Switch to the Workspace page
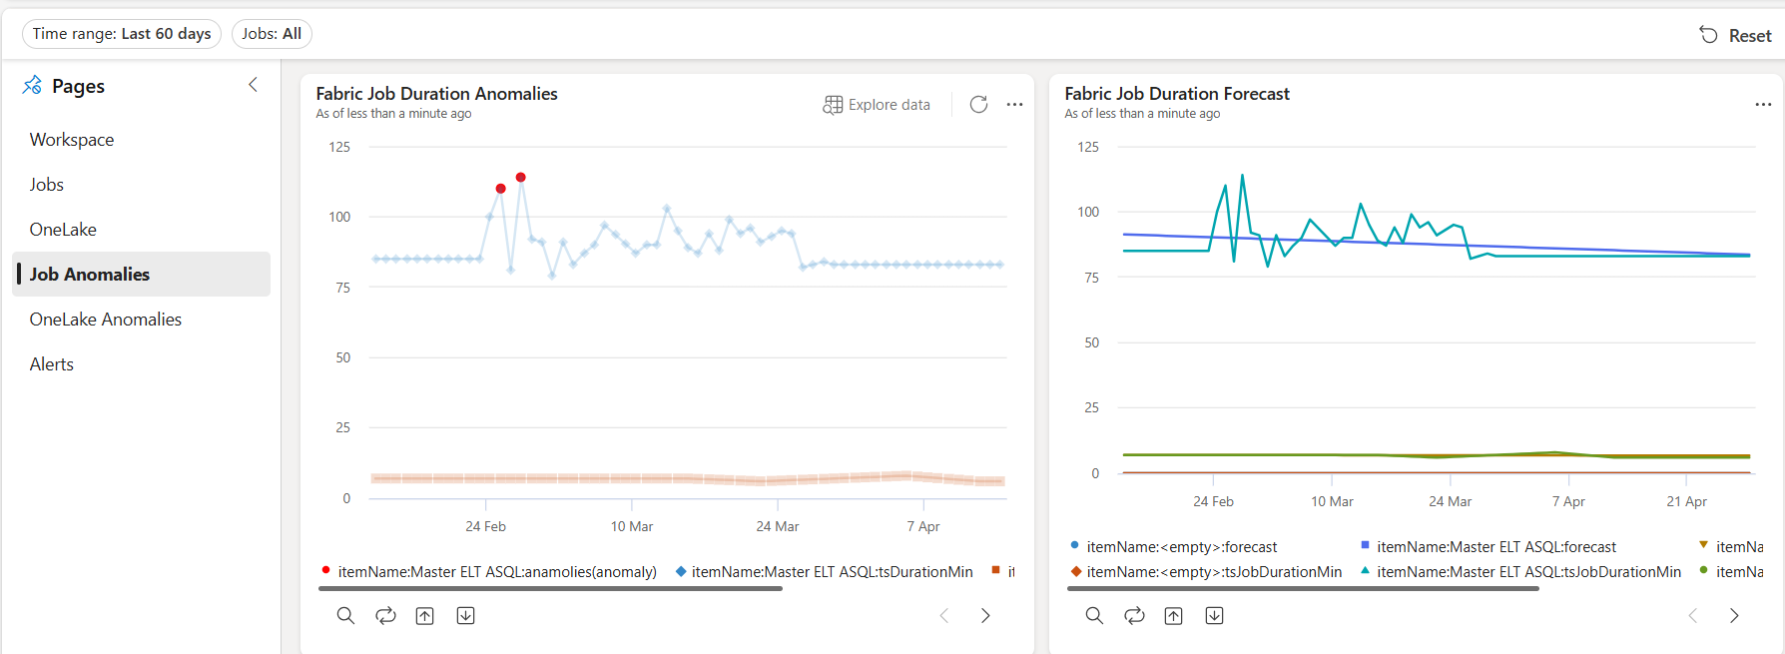This screenshot has width=1785, height=654. 72,140
